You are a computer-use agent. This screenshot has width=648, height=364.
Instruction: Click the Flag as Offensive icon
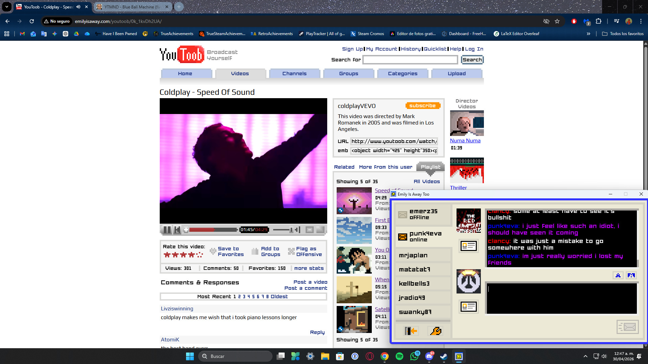(291, 251)
